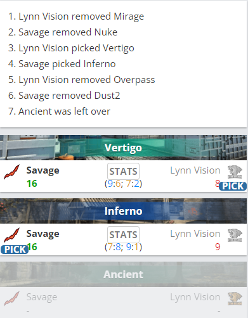Open Savage team name in Vertigo result

[42, 170]
